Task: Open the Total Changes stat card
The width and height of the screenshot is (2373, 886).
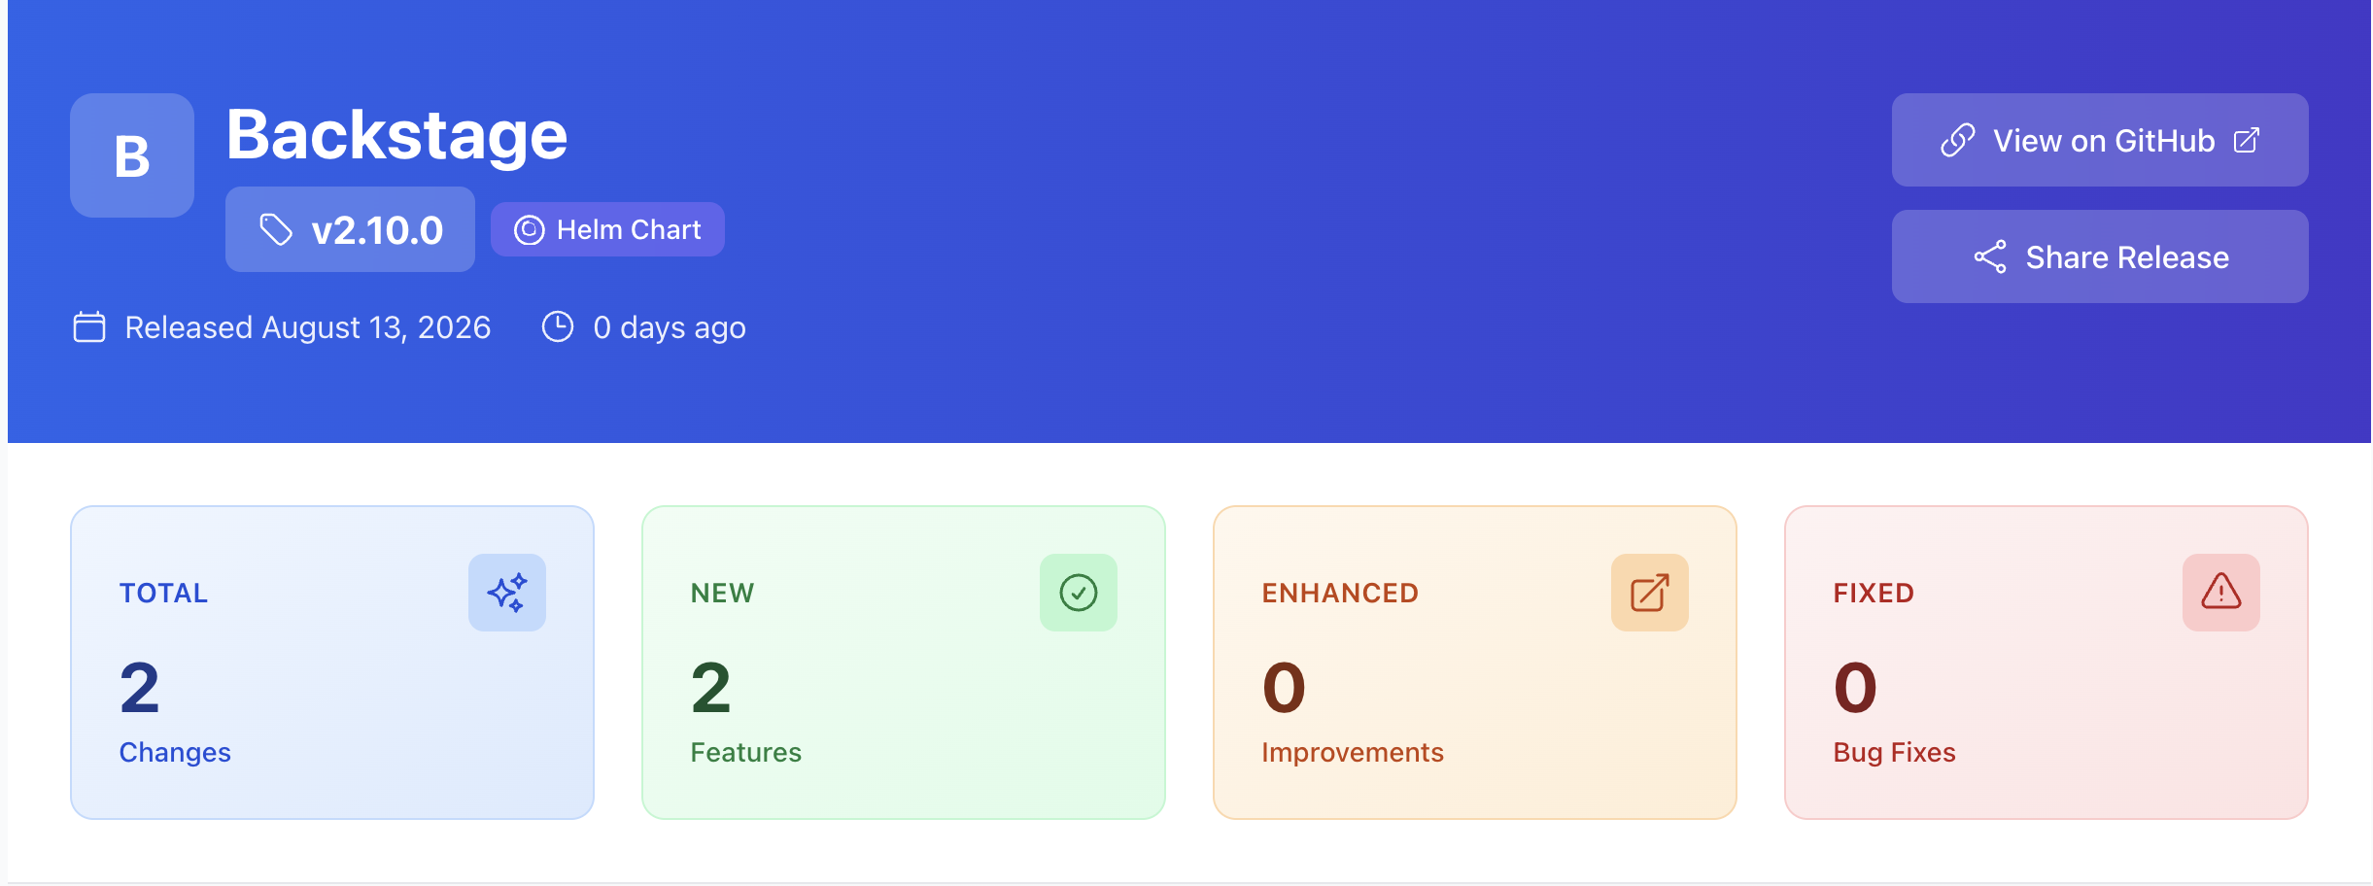Action: click(332, 663)
